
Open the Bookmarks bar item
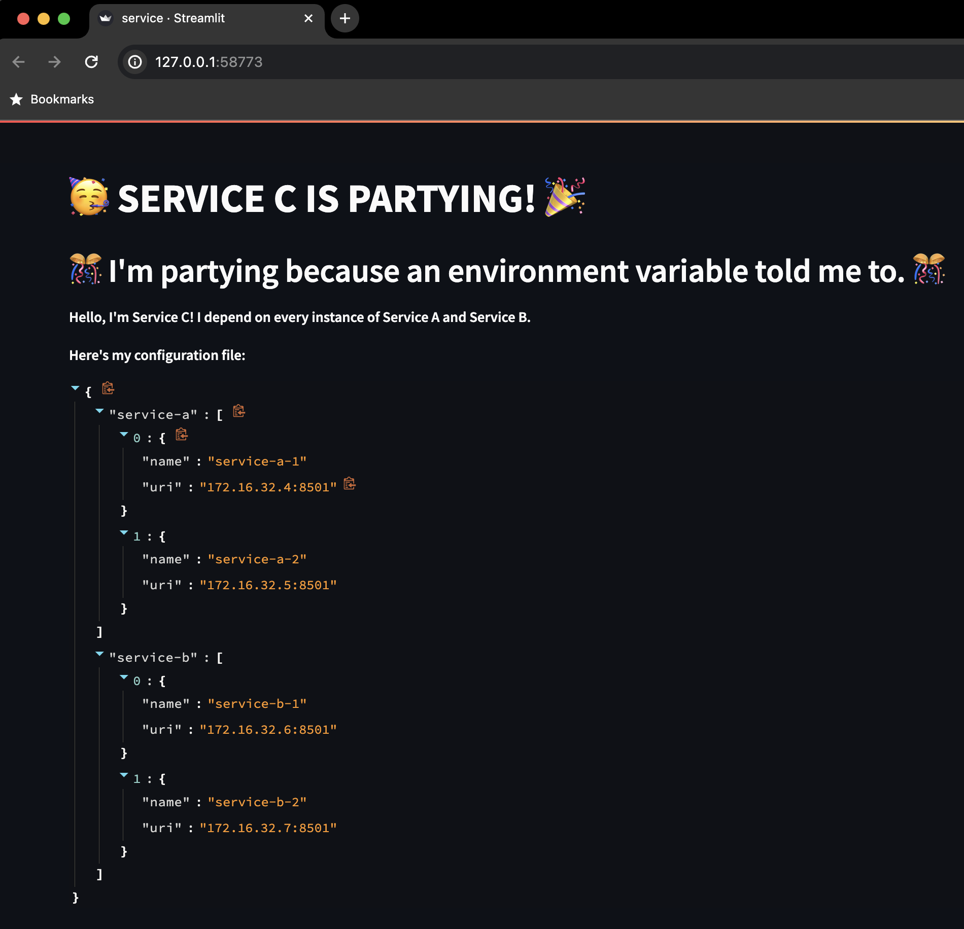coord(62,99)
